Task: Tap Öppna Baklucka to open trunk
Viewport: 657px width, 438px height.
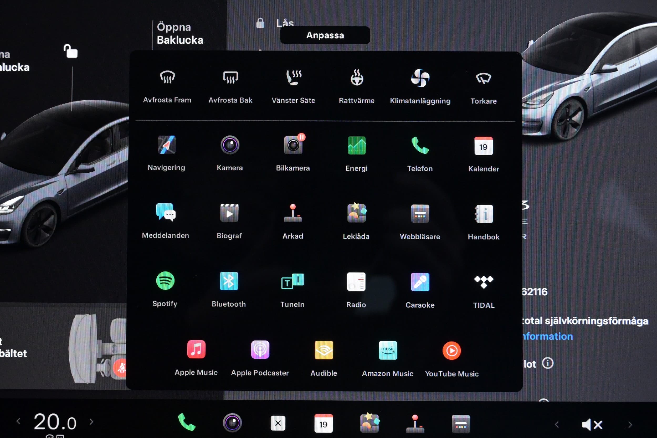Action: coord(180,34)
